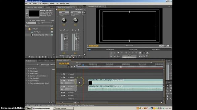
Task: Expand the Master track
Action: pyautogui.click(x=68, y=99)
